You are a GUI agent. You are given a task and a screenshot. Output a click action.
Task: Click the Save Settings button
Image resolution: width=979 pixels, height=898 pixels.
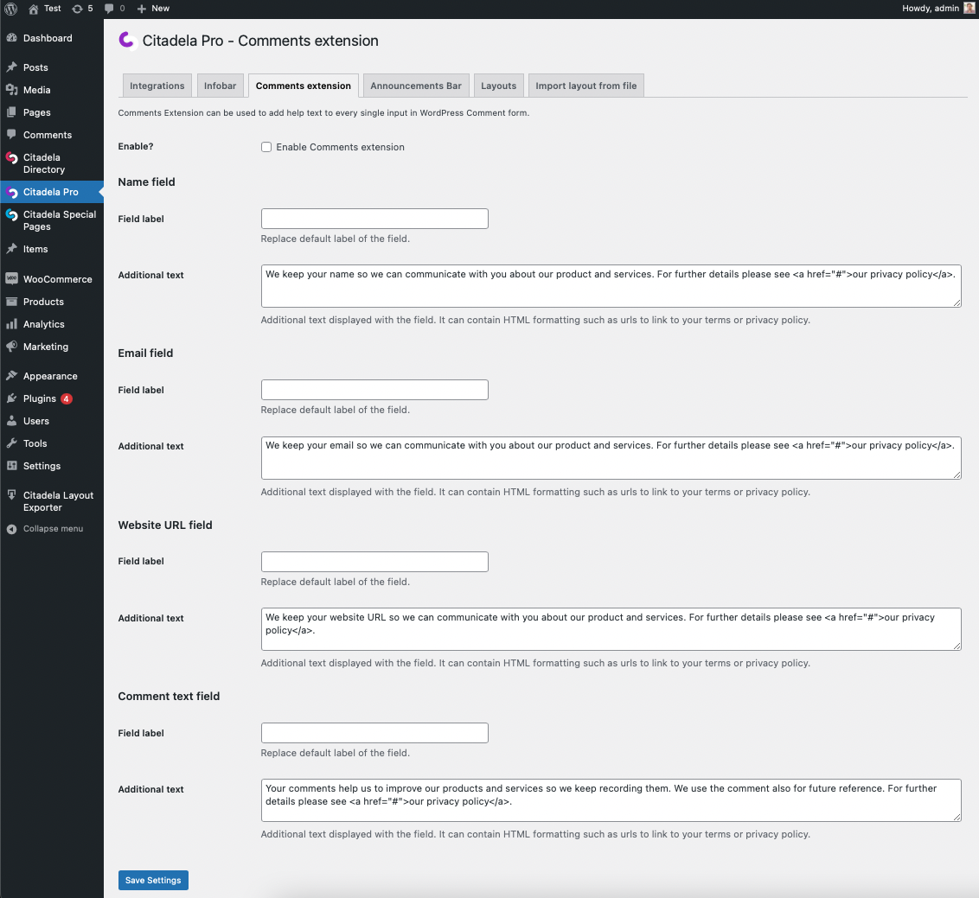pos(153,880)
